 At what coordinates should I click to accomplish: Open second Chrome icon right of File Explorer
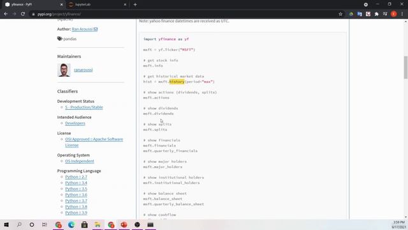click(111, 224)
